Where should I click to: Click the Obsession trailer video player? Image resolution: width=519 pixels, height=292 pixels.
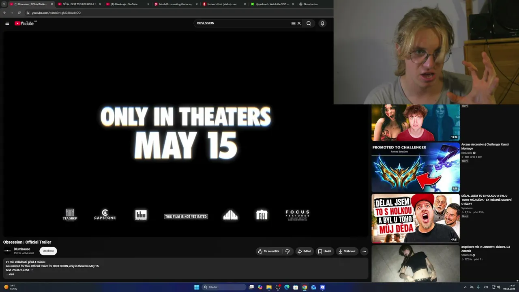point(186,134)
